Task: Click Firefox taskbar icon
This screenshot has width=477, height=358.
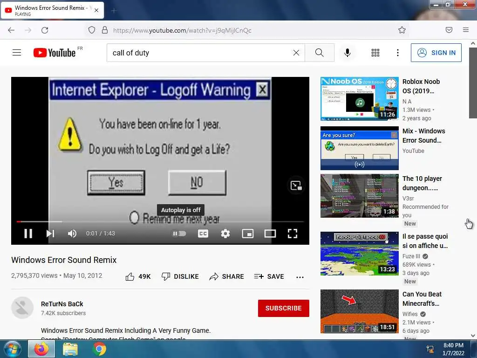Action: (x=41, y=349)
